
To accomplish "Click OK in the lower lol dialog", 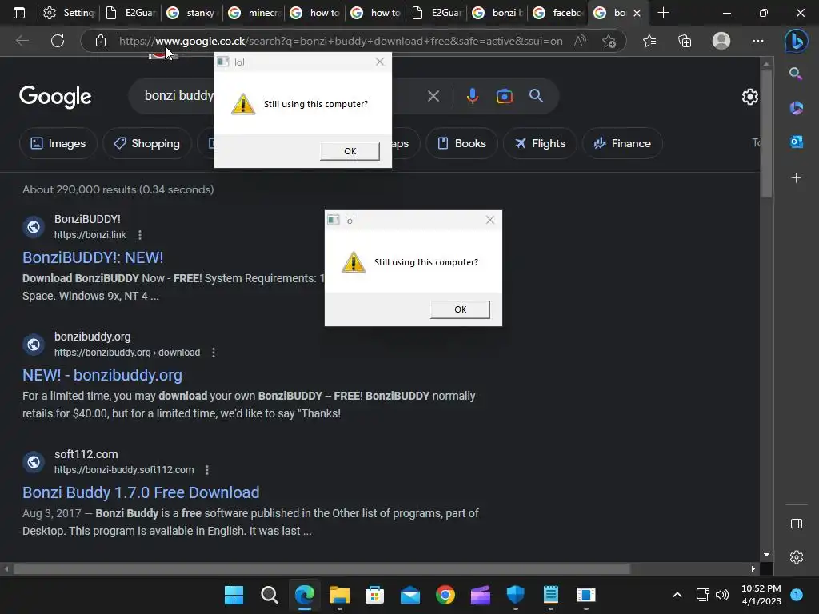I will (460, 309).
